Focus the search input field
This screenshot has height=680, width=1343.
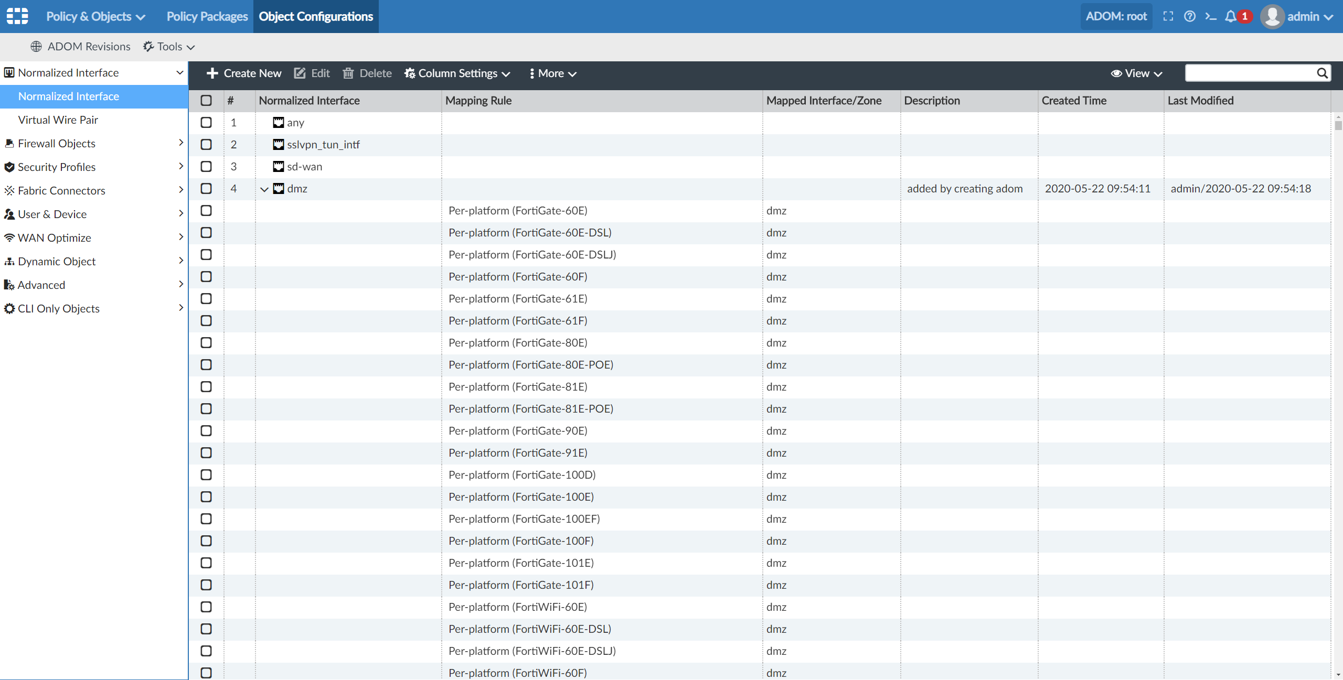[x=1251, y=73]
